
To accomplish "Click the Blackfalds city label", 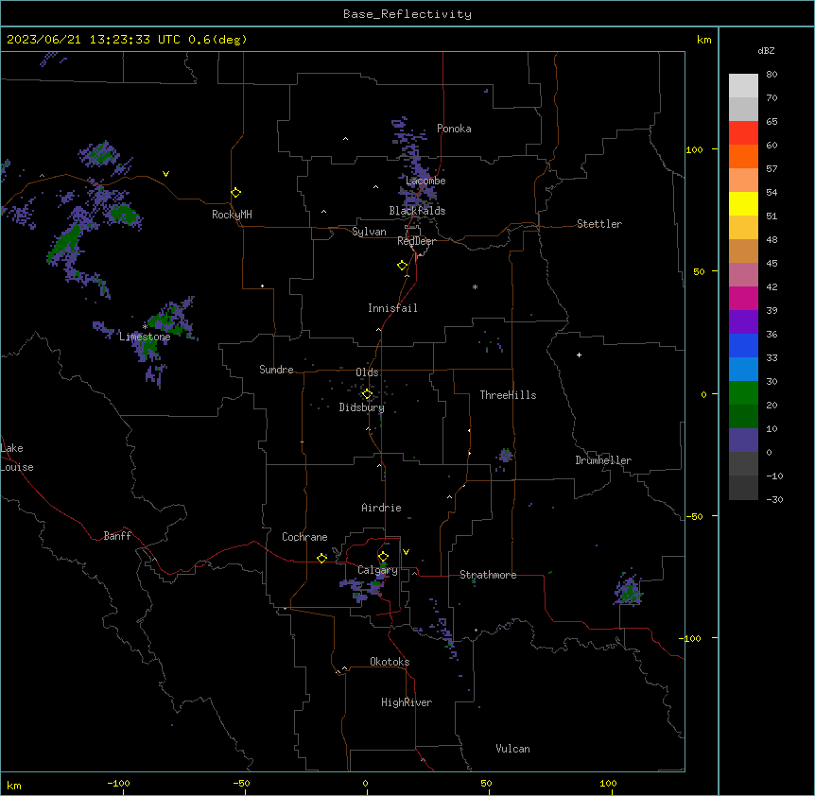I will click(417, 211).
